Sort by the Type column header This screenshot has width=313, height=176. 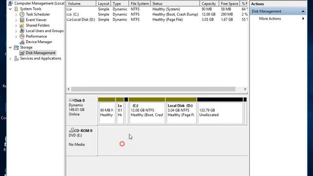pyautogui.click(x=120, y=3)
